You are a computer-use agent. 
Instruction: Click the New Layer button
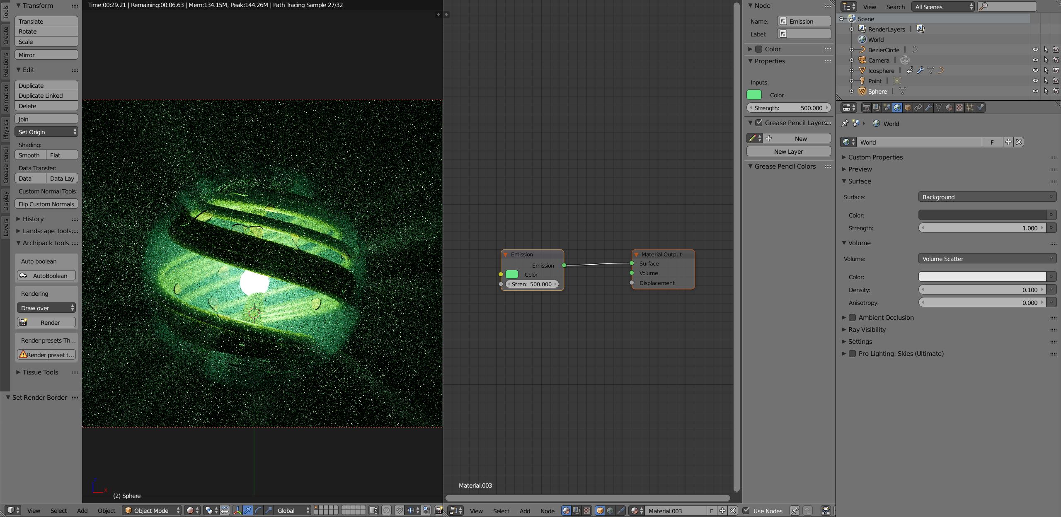[788, 152]
